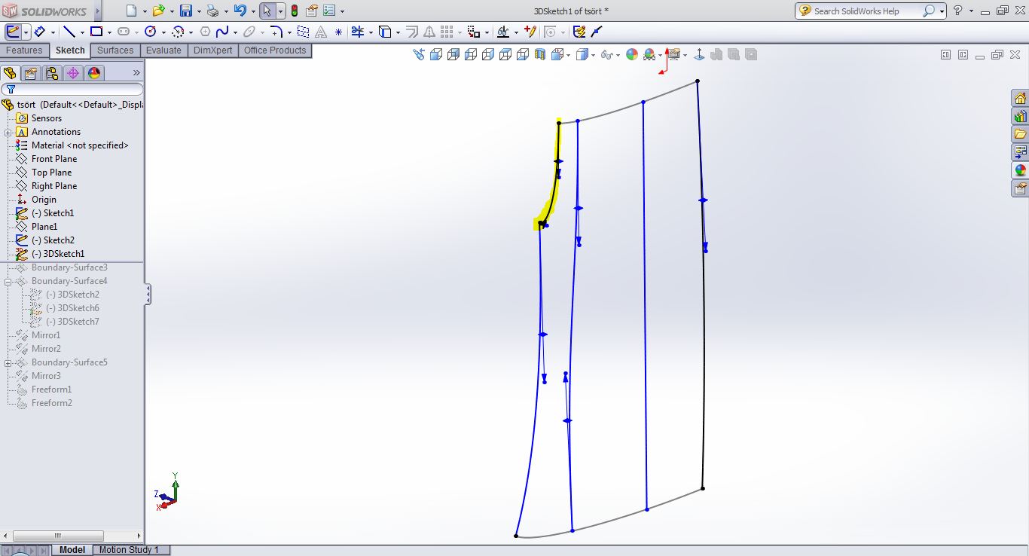Click the Edit Appearance color ball
The width and height of the screenshot is (1029, 556).
[632, 53]
